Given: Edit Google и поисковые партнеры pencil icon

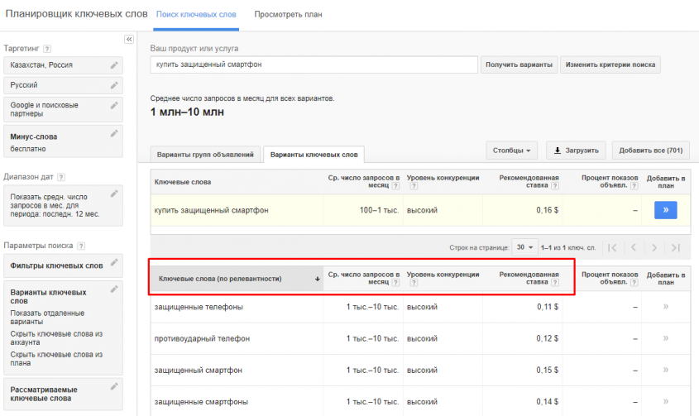Looking at the screenshot, I should 114,105.
